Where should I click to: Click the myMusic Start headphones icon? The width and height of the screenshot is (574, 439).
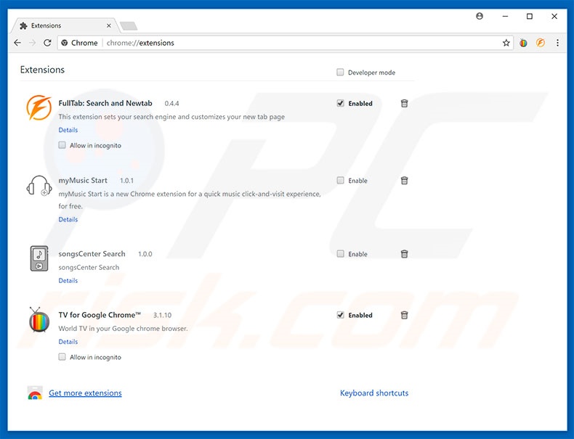click(39, 186)
